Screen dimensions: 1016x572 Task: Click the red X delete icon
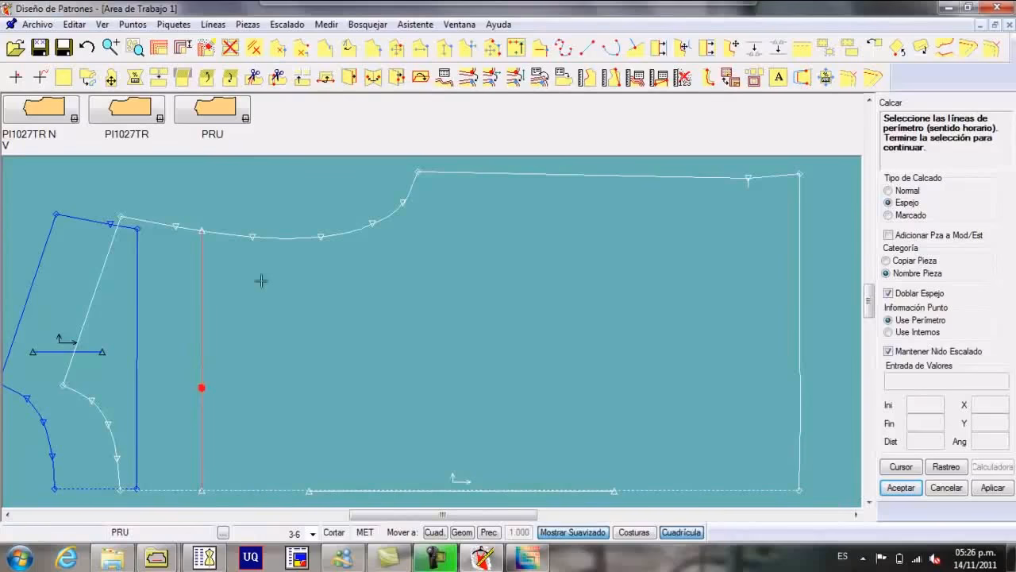click(230, 48)
